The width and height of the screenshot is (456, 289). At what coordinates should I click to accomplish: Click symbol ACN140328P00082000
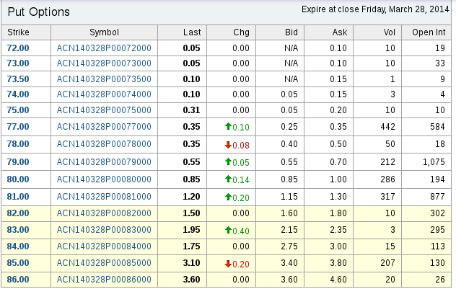point(104,213)
